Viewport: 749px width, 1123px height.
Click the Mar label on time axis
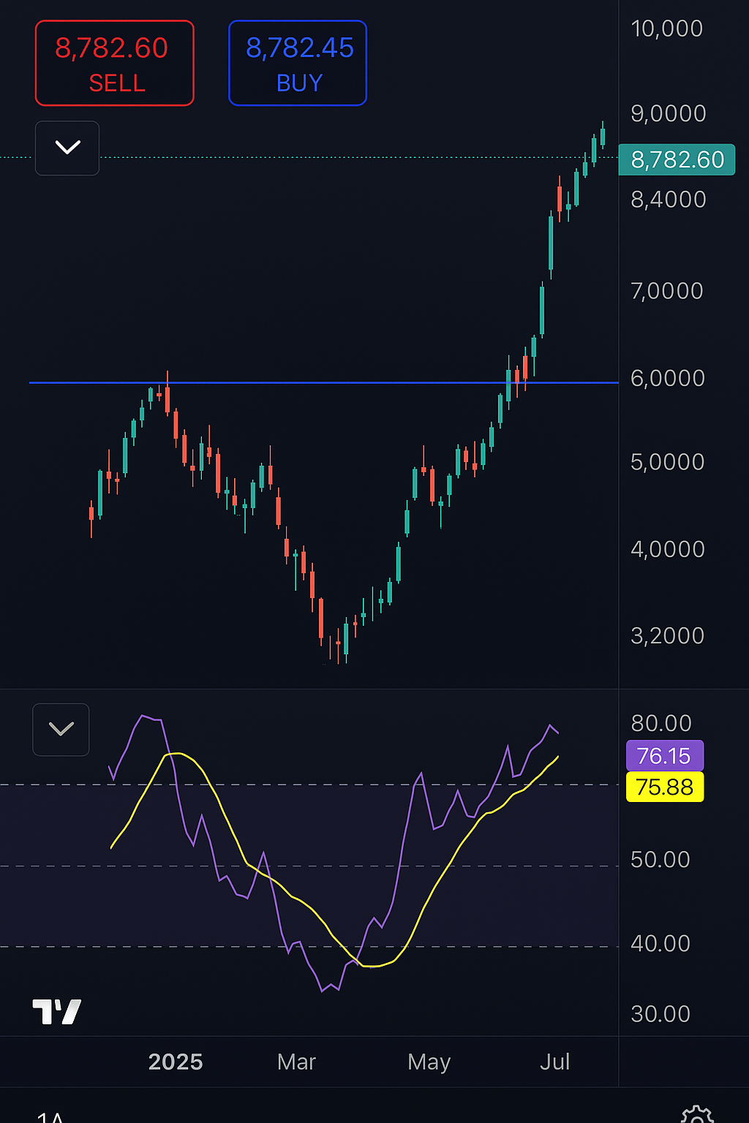(x=296, y=1062)
